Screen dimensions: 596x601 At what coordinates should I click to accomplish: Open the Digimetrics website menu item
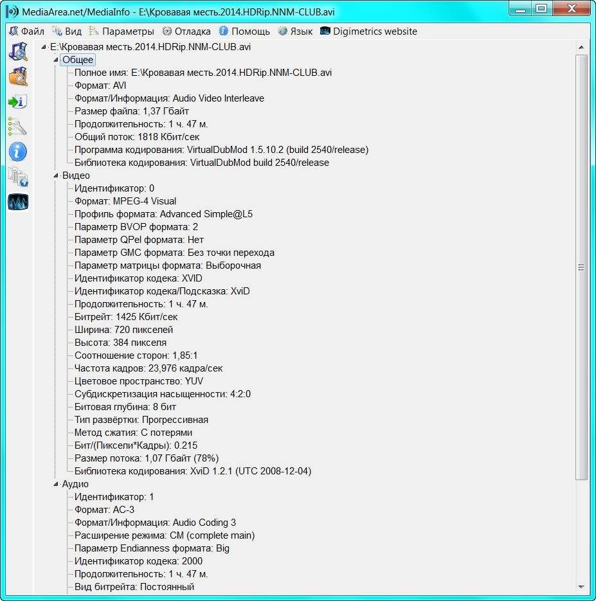pos(368,31)
